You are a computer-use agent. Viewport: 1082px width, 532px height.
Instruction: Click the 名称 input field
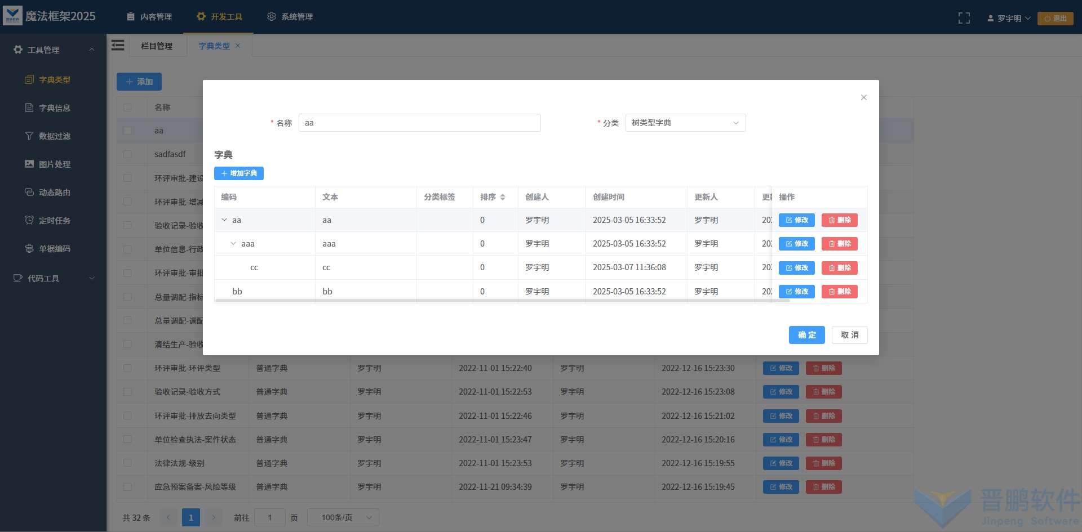click(420, 123)
